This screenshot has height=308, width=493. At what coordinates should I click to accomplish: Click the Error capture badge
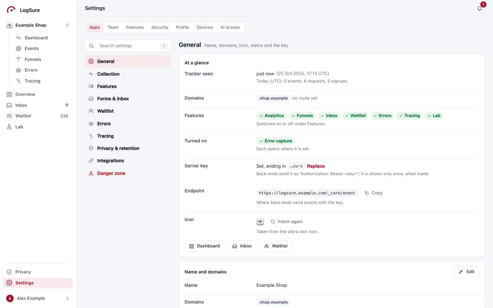click(276, 141)
